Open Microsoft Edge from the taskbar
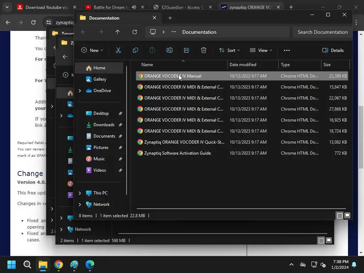The image size is (364, 273). (90, 264)
